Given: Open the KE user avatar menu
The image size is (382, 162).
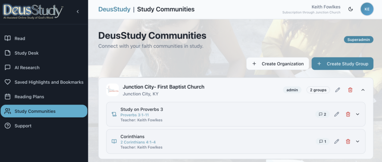Looking at the screenshot, I should [x=367, y=9].
